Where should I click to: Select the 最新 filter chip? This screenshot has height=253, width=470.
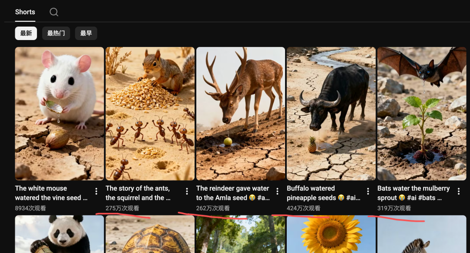pos(26,33)
